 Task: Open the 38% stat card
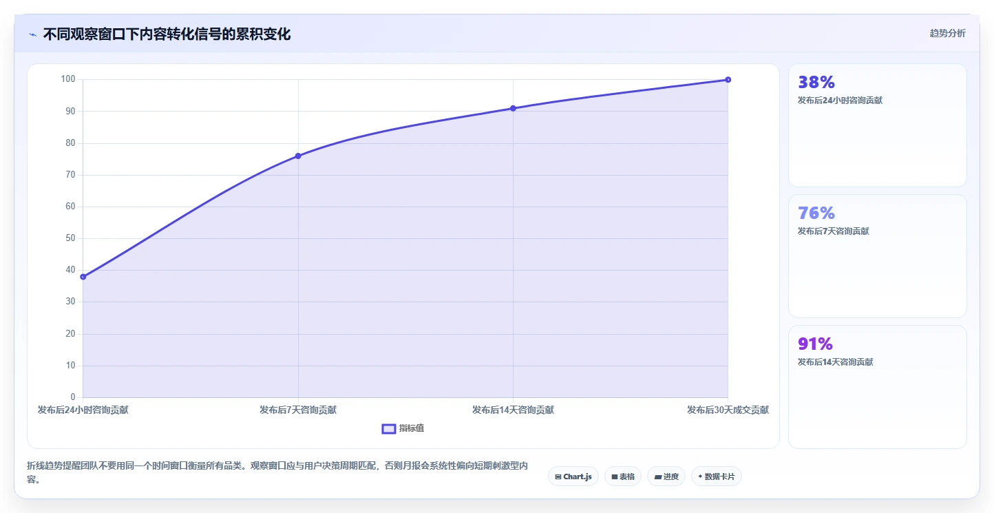(877, 125)
